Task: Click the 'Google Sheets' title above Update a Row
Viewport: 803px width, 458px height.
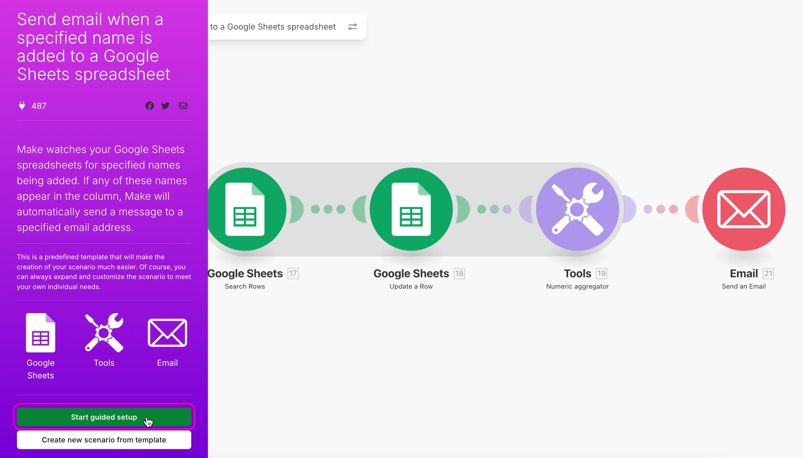Action: (x=411, y=274)
